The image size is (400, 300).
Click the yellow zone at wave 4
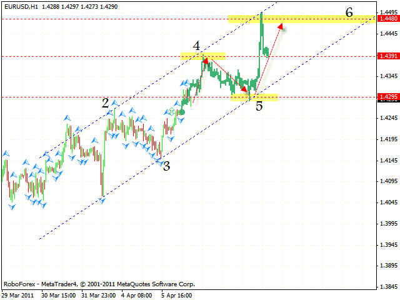click(x=203, y=56)
